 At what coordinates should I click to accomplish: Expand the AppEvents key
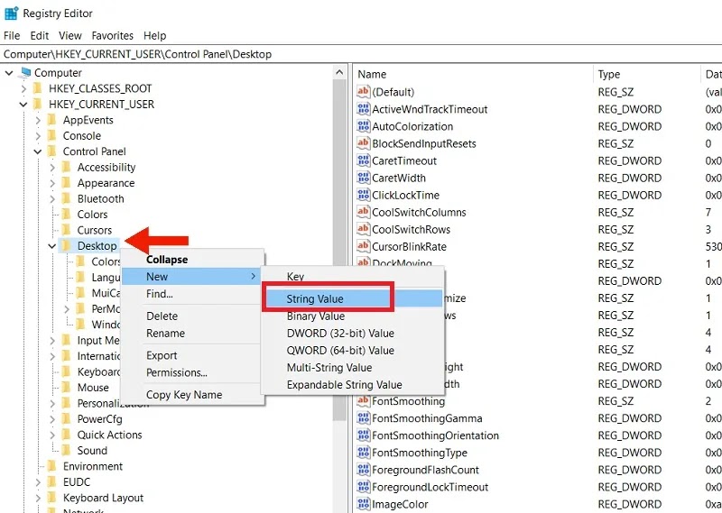[38, 120]
